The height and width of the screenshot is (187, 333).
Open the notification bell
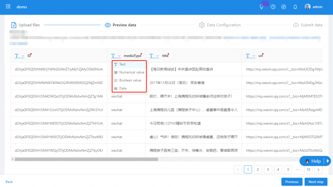(295, 7)
